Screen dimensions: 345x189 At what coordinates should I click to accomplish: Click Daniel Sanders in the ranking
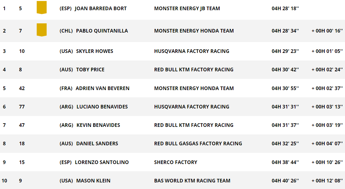pos(97,144)
